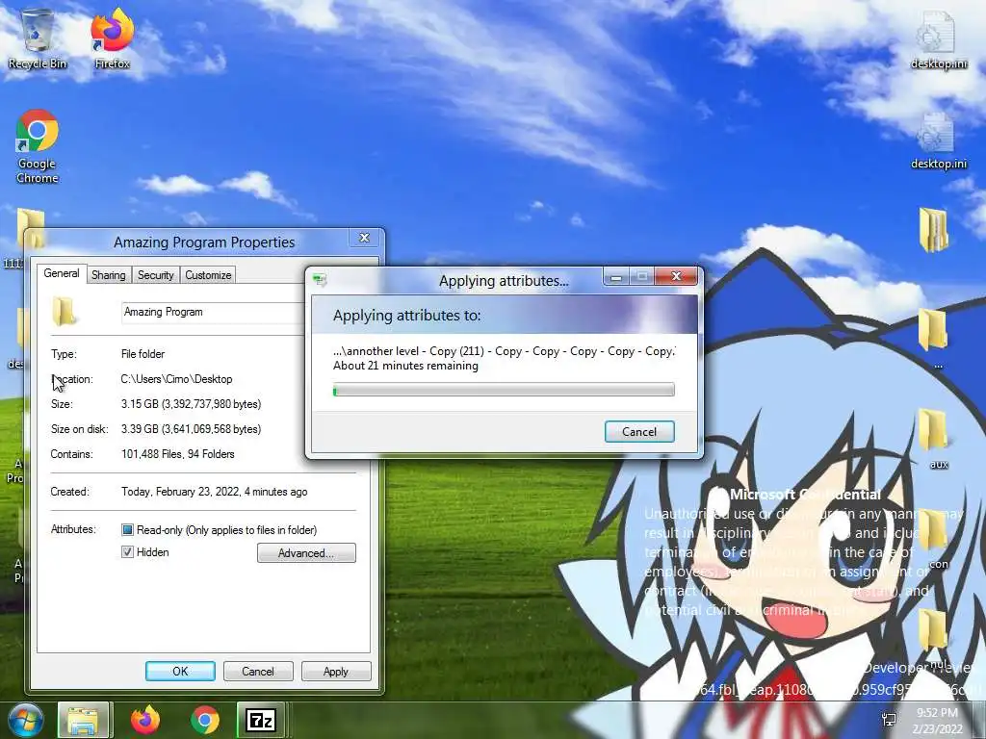Uncheck the Hidden attribute checkbox
This screenshot has width=986, height=739.
[128, 551]
